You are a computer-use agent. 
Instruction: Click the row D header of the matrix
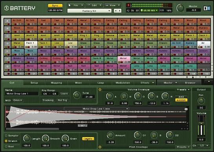click(x=7, y=45)
